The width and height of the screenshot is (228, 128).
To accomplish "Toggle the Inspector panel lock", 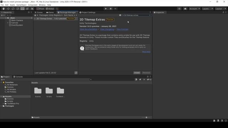I will click(x=223, y=12).
